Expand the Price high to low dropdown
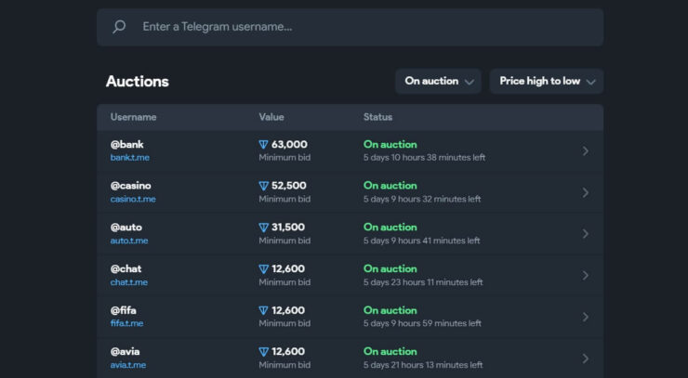688x378 pixels. [547, 82]
